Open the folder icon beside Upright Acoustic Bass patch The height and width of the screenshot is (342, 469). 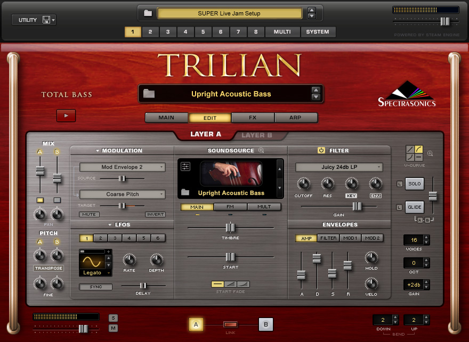coord(149,94)
